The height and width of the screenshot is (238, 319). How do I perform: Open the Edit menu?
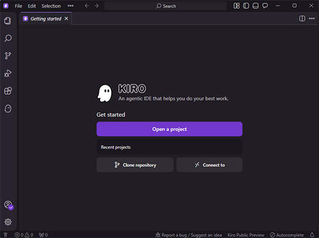coord(32,6)
